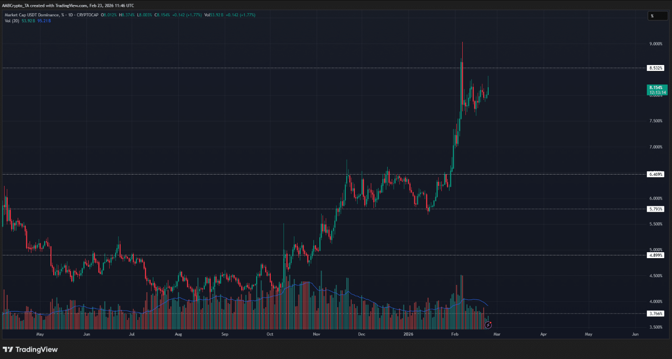Click the 5.793% price label on scale
The height and width of the screenshot is (359, 672).
tap(657, 209)
